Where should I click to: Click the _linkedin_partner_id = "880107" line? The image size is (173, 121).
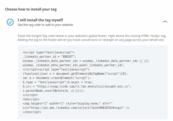tap(49, 57)
